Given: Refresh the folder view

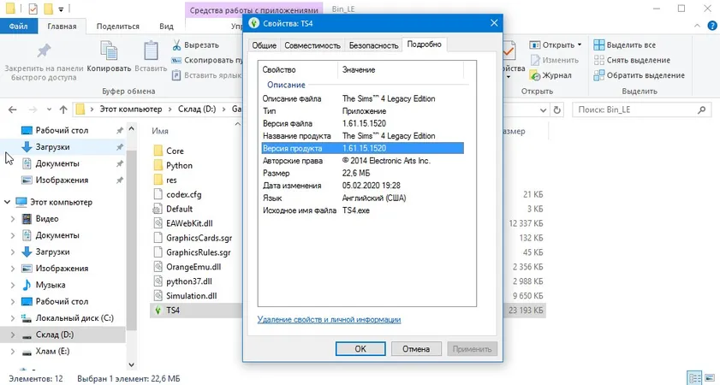Looking at the screenshot, I should click(557, 110).
